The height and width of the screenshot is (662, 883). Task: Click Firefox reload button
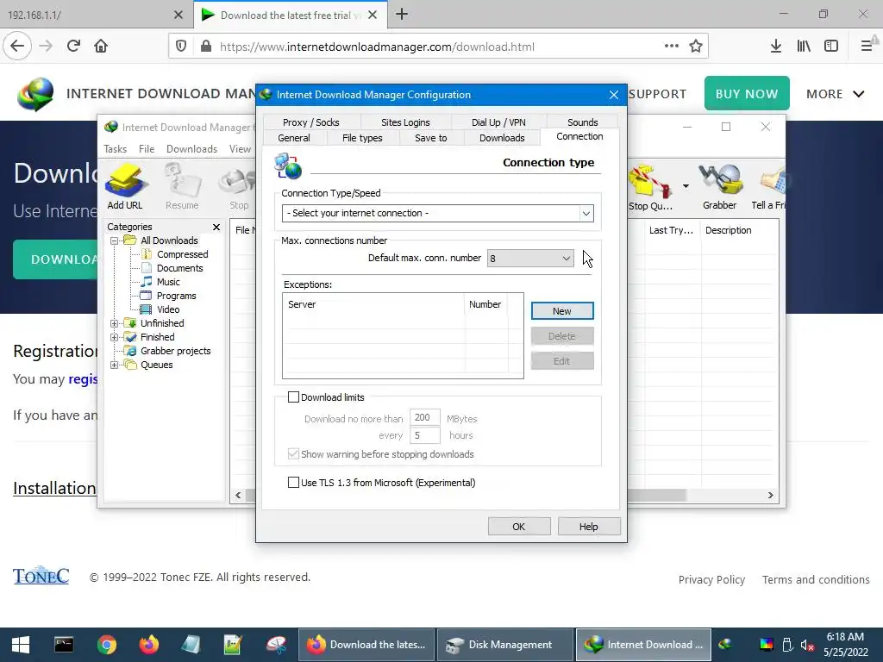(x=73, y=47)
